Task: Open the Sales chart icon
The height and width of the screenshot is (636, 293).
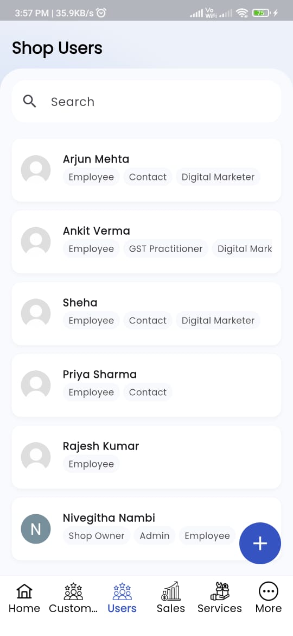Action: tap(171, 591)
